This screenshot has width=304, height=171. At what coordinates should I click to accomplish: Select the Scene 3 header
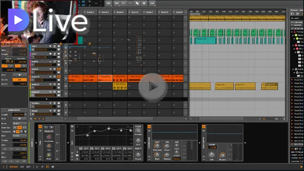click(90, 12)
